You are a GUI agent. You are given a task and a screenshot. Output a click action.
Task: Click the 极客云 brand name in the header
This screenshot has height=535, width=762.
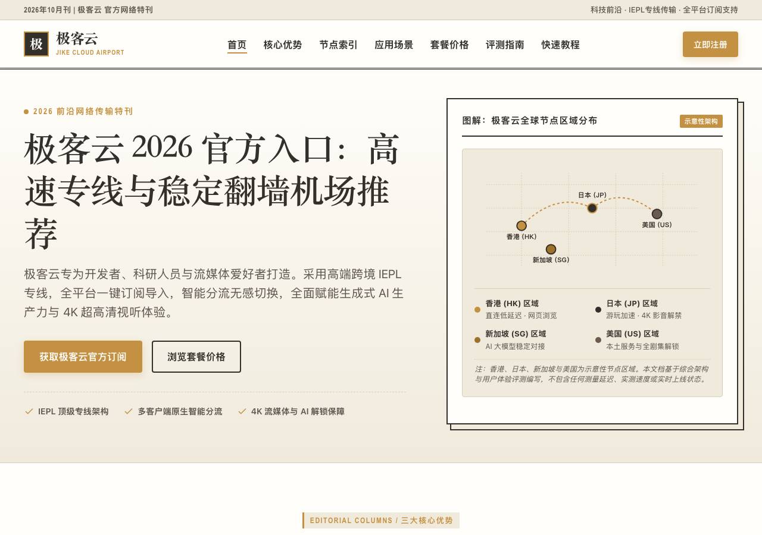(77, 39)
